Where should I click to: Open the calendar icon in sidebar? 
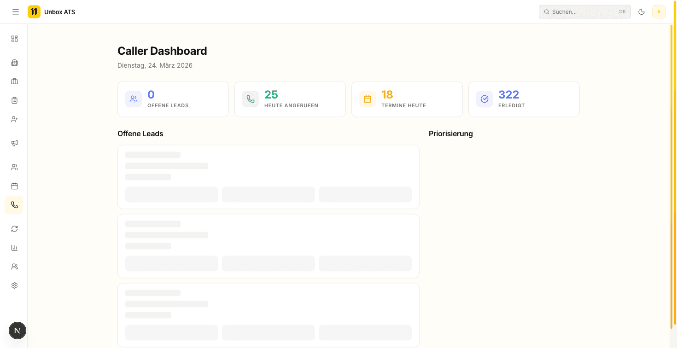(14, 186)
